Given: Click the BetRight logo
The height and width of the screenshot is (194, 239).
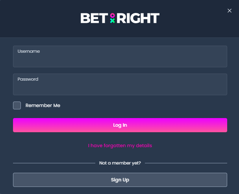Looking at the screenshot, I should click(120, 18).
